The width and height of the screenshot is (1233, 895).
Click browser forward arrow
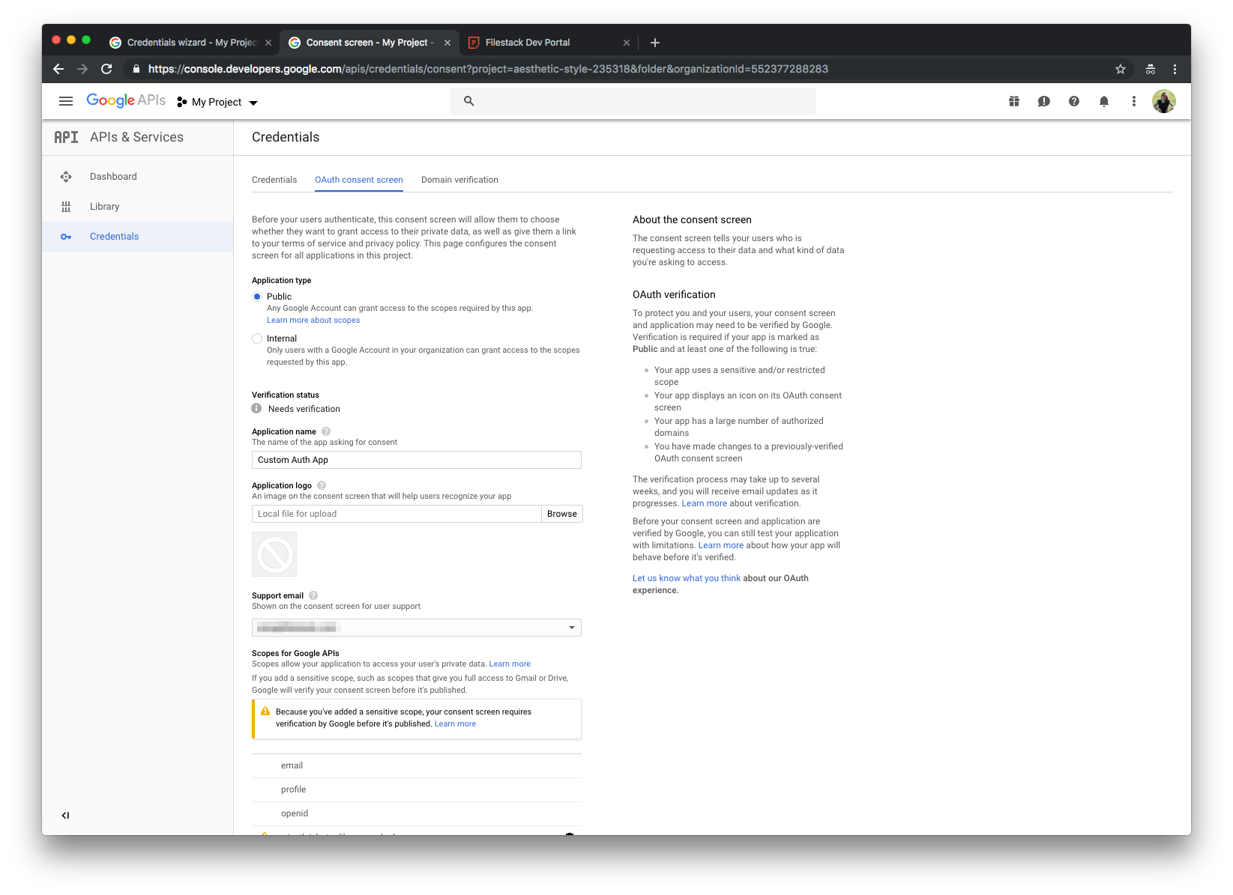click(x=82, y=69)
